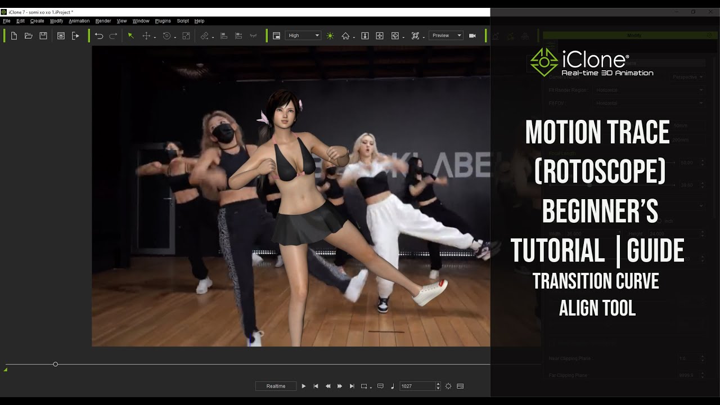Click the down arrow framed camera icon
The width and height of the screenshot is (720, 405).
[x=365, y=35]
